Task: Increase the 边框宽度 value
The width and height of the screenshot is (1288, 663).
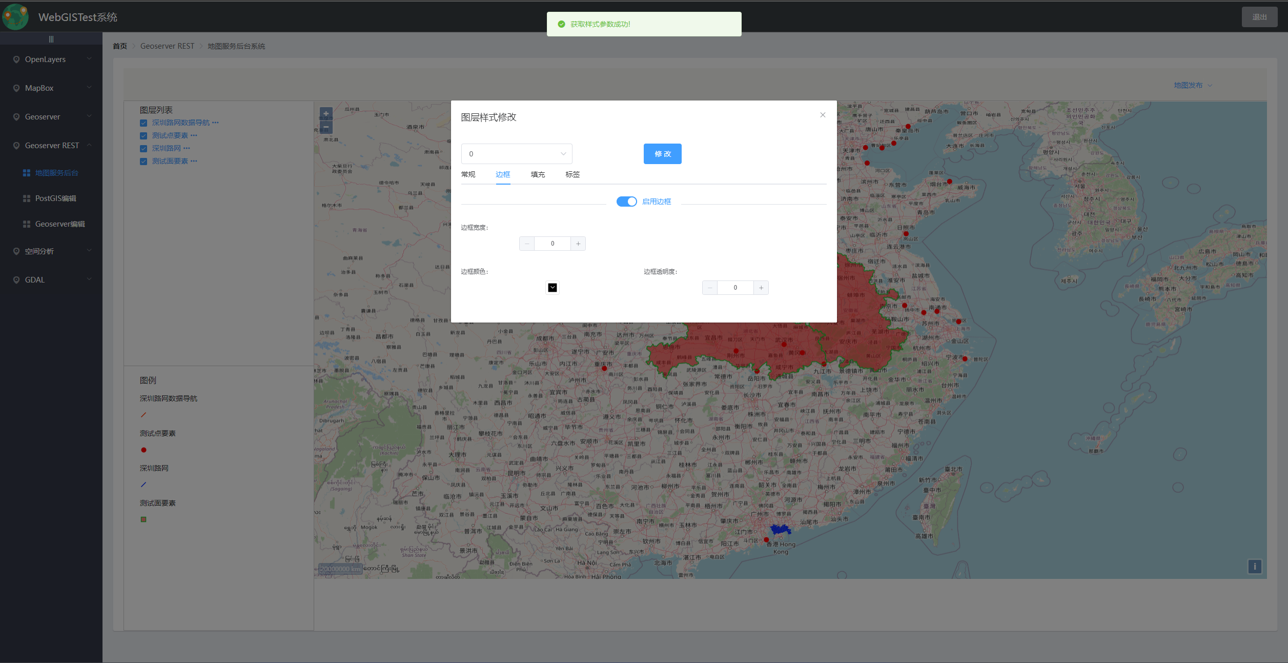Action: 578,244
